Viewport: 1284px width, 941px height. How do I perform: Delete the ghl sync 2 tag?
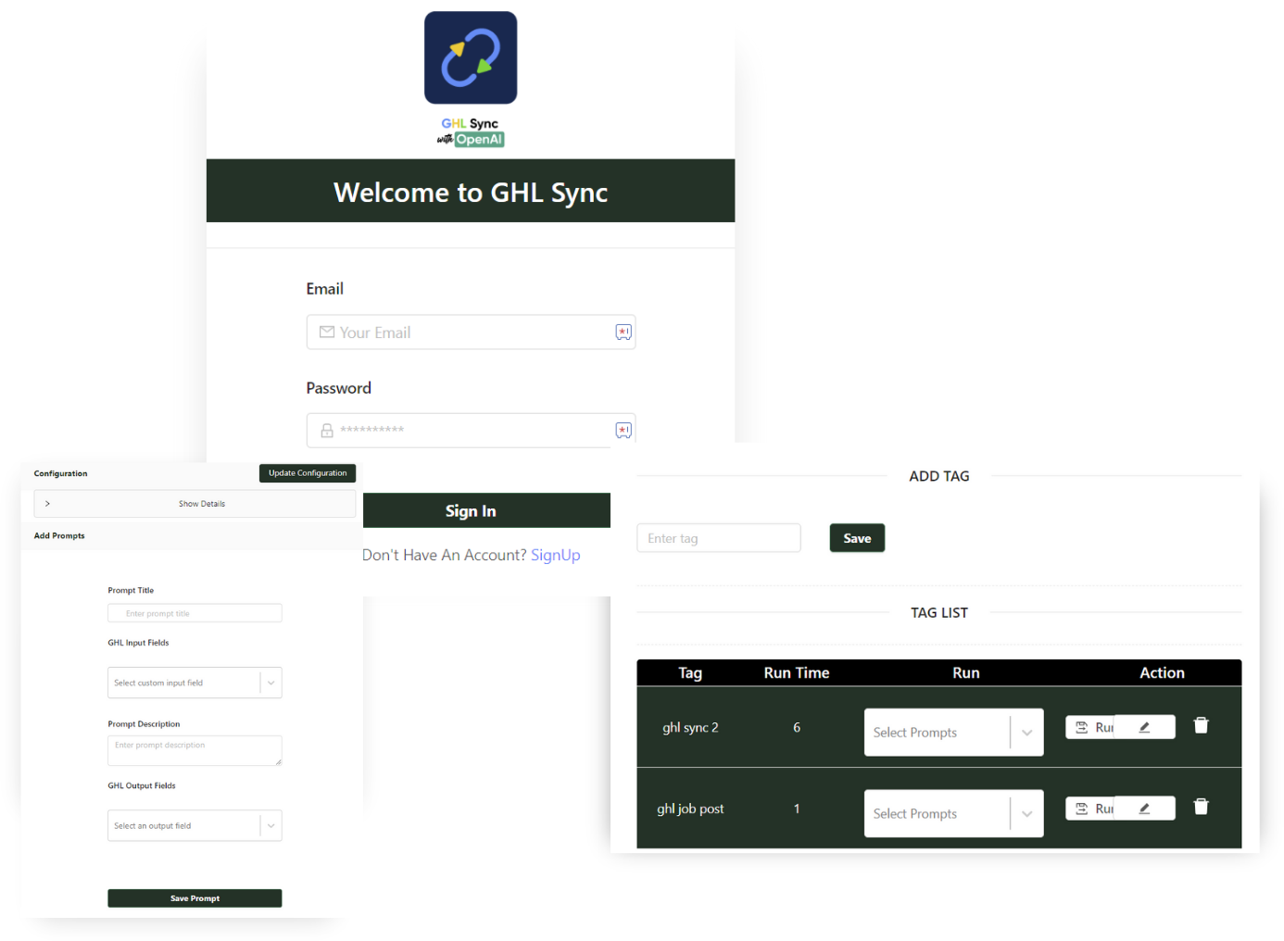[x=1201, y=725]
